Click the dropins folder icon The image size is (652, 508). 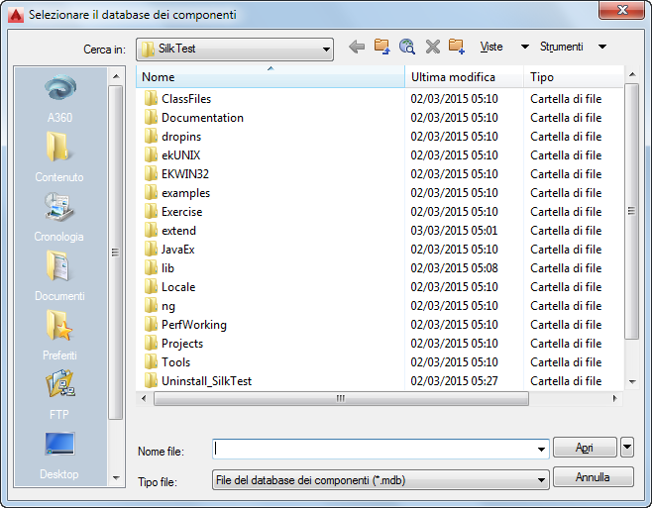click(151, 136)
